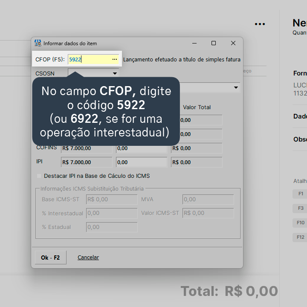Screen dimensions: 307x307
Task: Click 'Lançamento efetuado a título de simples fatura' text
Action: point(182,60)
